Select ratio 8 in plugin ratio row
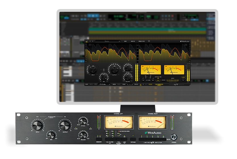Screen dimensions: 237x159 tap(172, 80)
